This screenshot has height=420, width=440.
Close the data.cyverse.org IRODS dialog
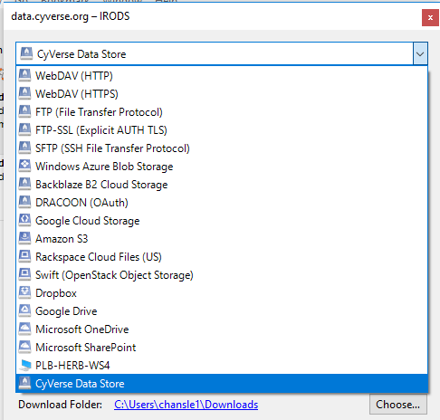(430, 17)
